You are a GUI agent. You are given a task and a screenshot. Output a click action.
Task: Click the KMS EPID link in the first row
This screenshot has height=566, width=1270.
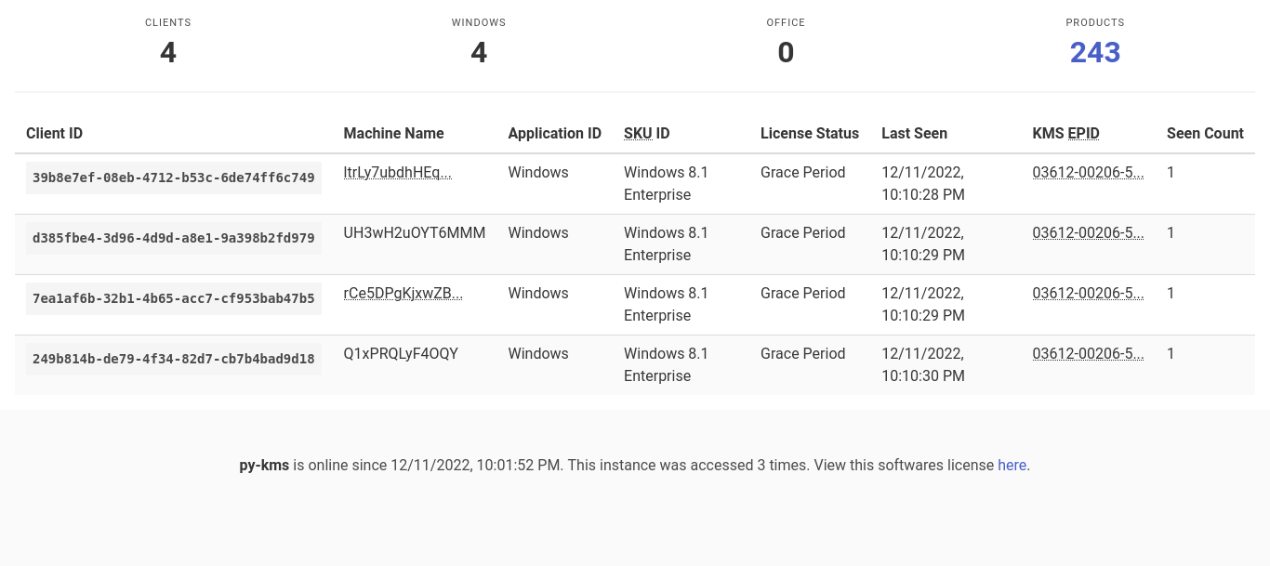[x=1088, y=172]
